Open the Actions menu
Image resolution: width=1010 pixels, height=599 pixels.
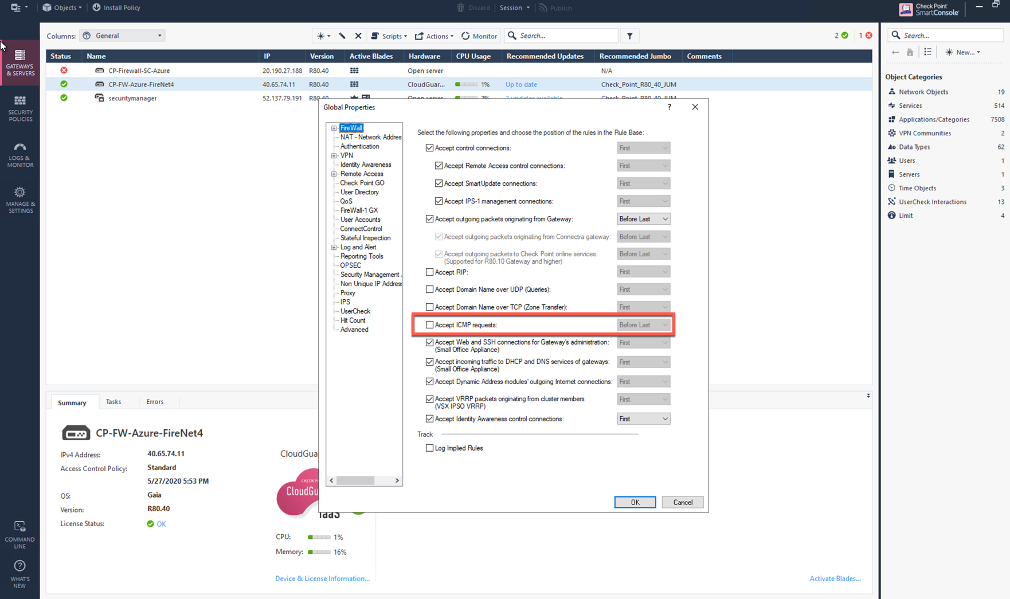(434, 36)
